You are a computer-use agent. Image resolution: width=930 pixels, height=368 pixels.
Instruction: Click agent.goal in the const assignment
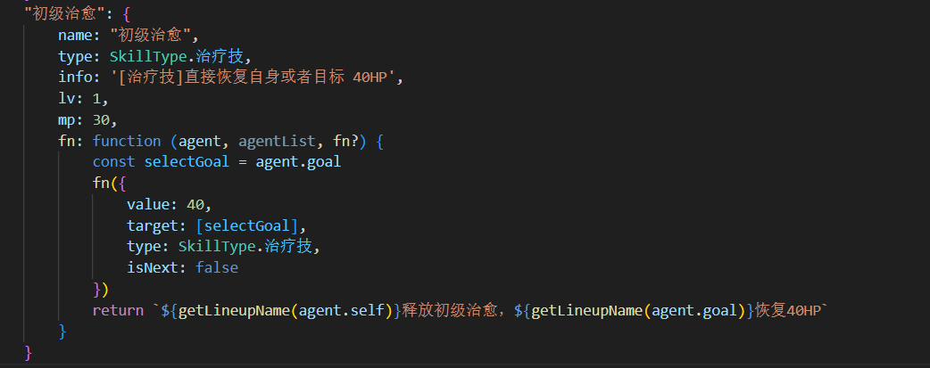tap(298, 162)
